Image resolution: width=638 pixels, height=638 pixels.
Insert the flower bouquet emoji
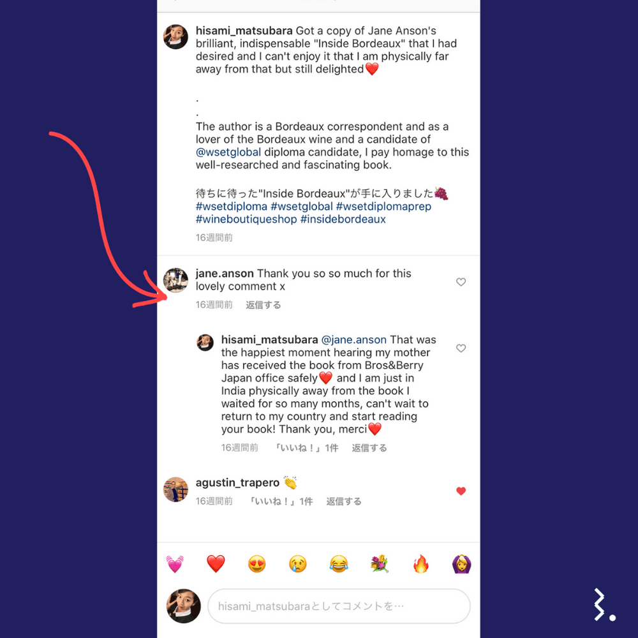click(380, 564)
